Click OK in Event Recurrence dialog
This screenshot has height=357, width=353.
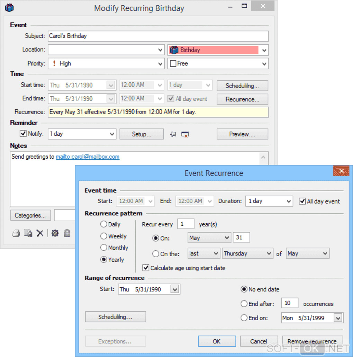[217, 341]
